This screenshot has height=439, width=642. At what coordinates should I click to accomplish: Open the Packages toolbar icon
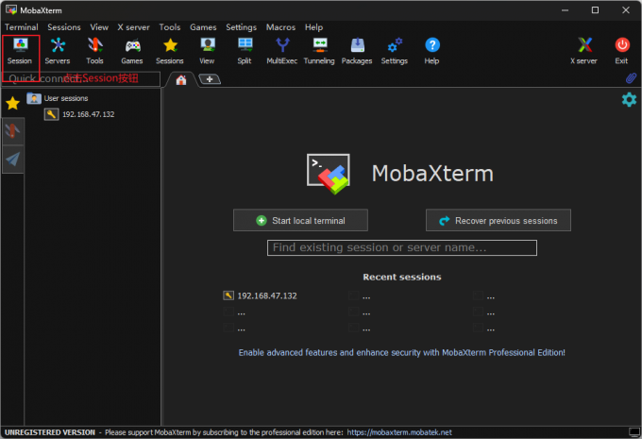click(x=357, y=51)
